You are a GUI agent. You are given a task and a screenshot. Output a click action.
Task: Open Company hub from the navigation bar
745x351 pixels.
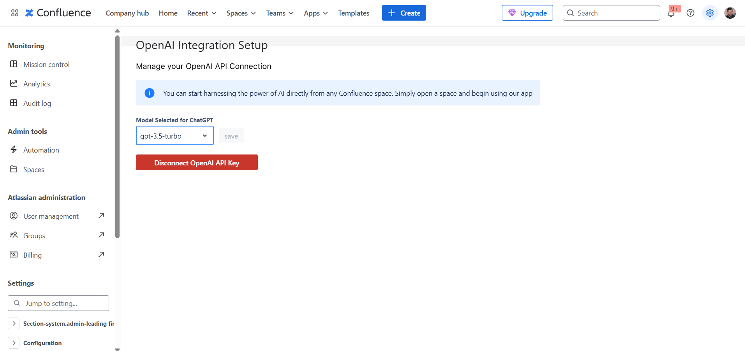pyautogui.click(x=127, y=13)
